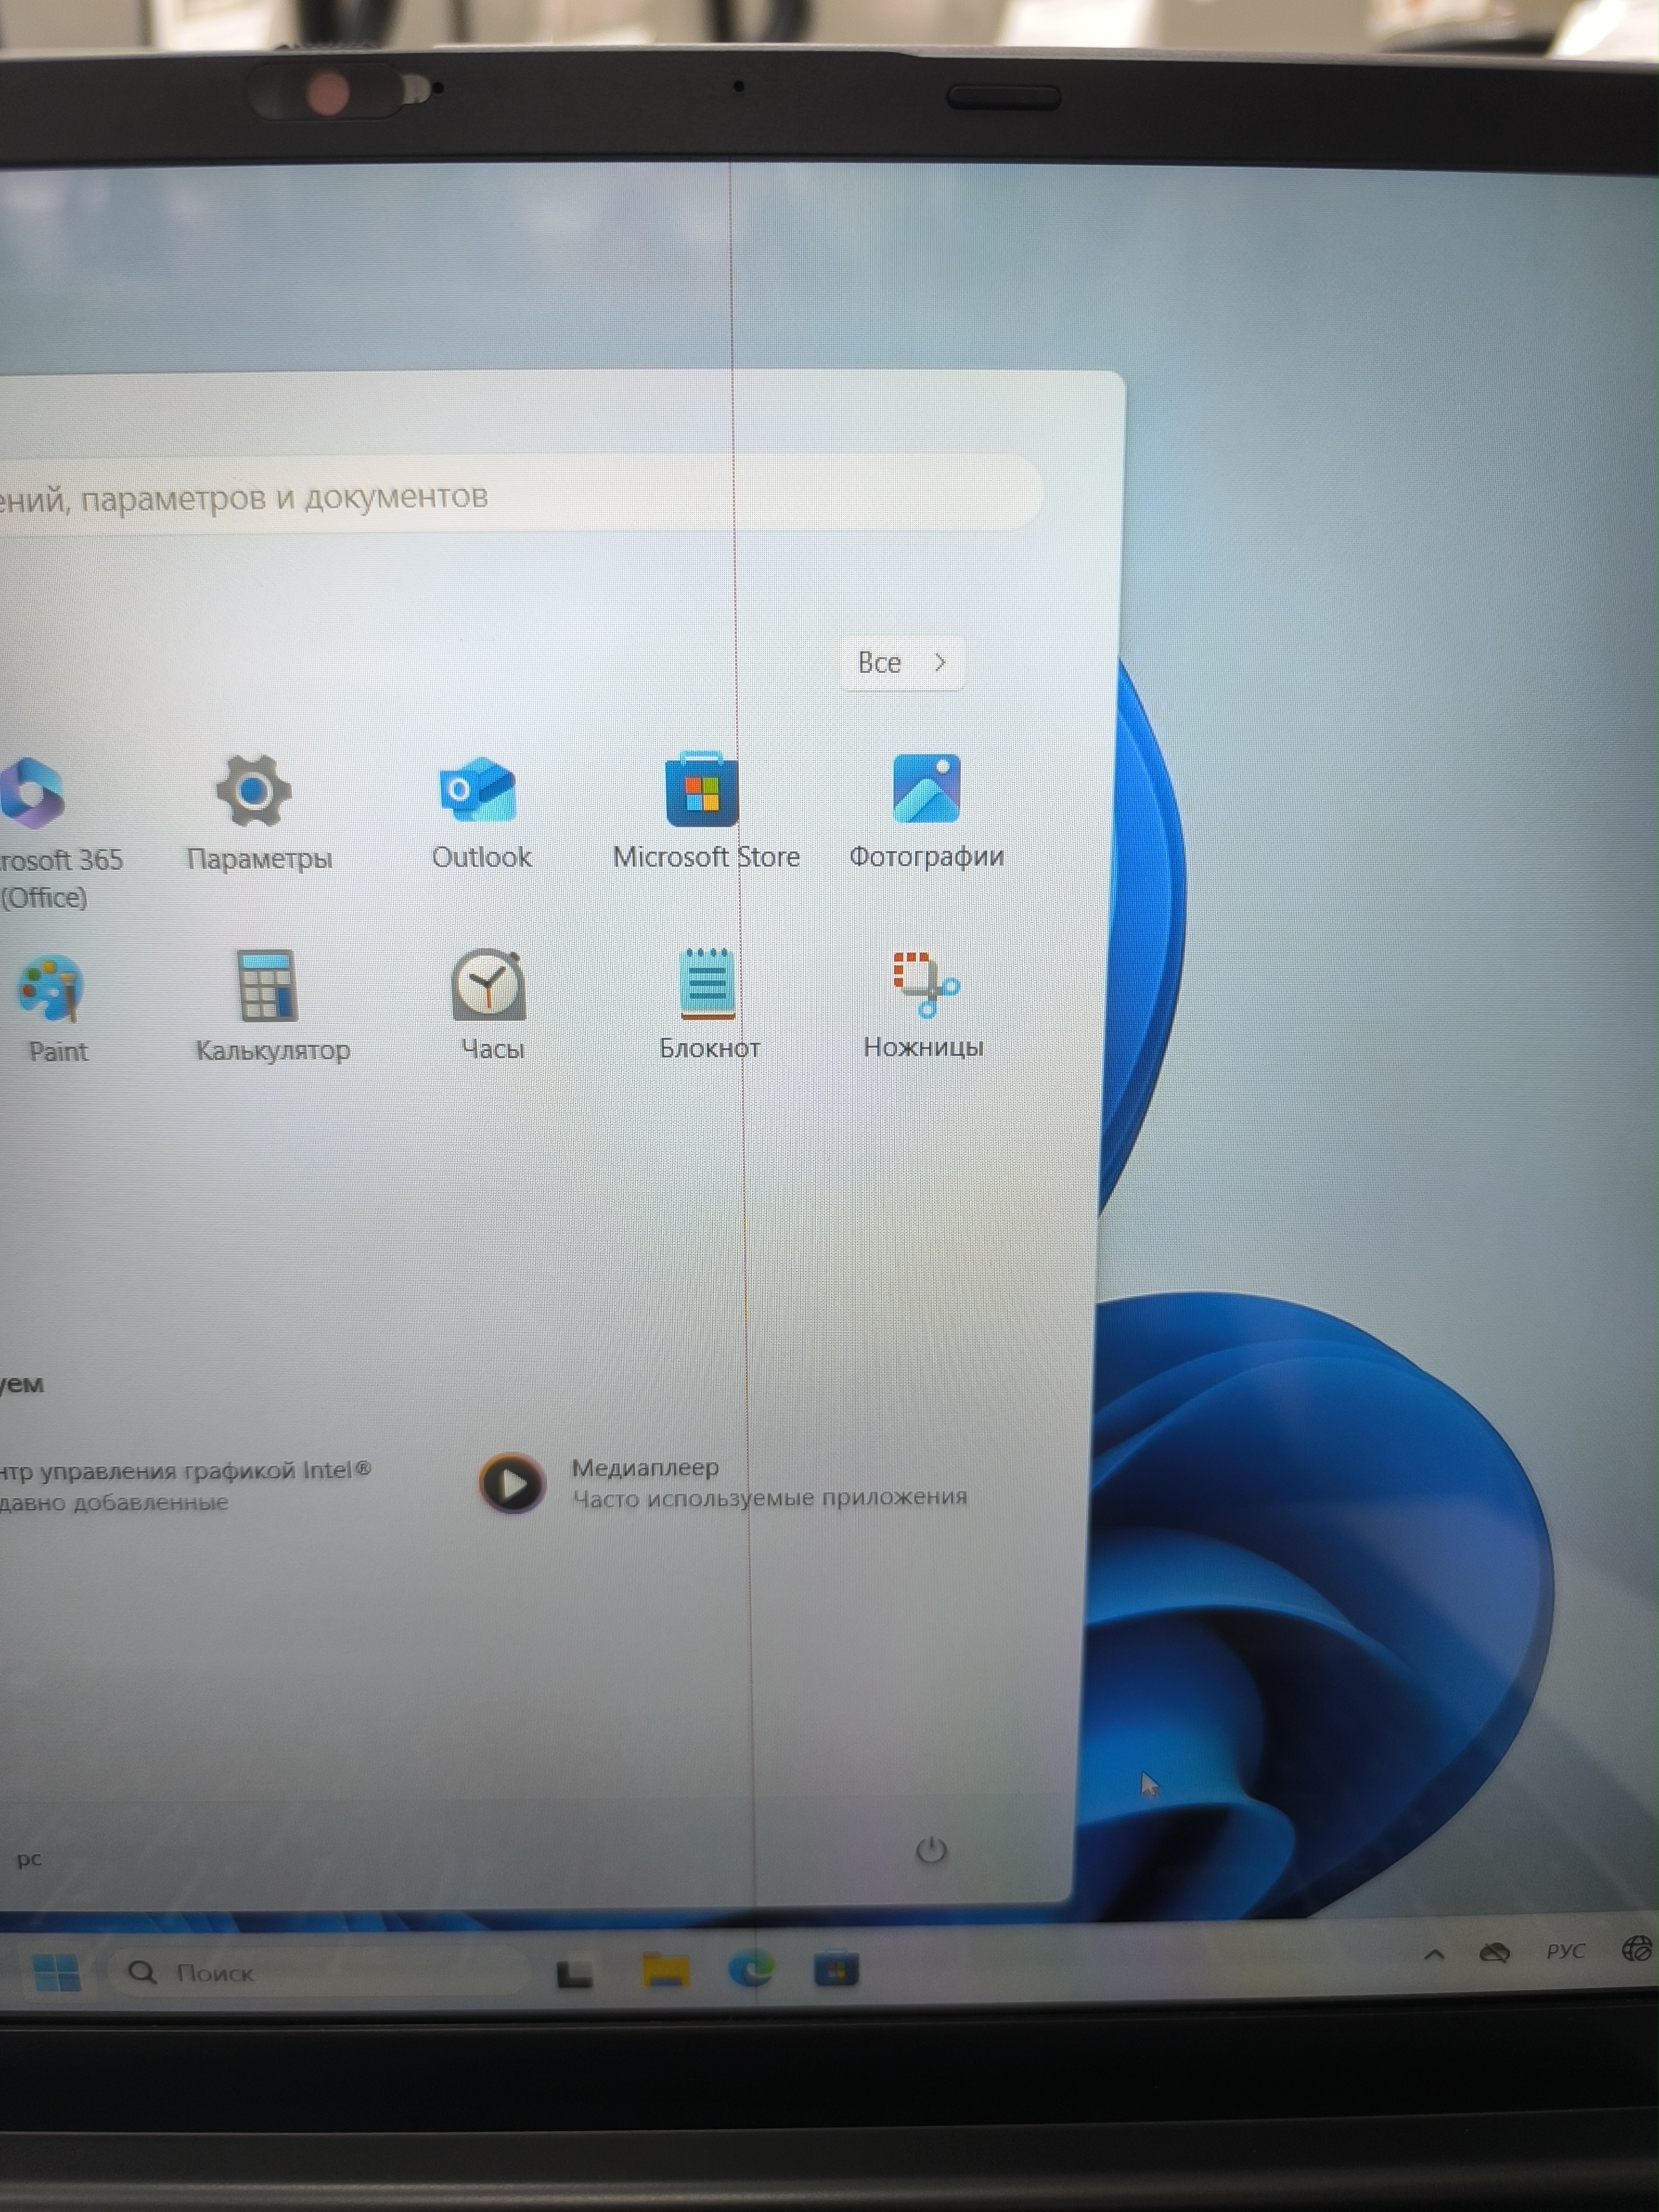1659x2212 pixels.
Task: Open the Settings (Параметры) app
Action: (254, 791)
